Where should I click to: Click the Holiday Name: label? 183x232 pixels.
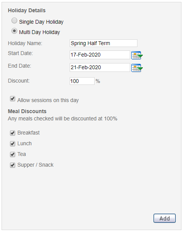tap(25, 43)
